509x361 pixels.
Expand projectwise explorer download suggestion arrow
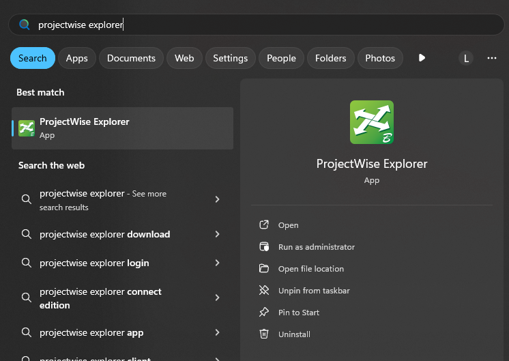217,234
